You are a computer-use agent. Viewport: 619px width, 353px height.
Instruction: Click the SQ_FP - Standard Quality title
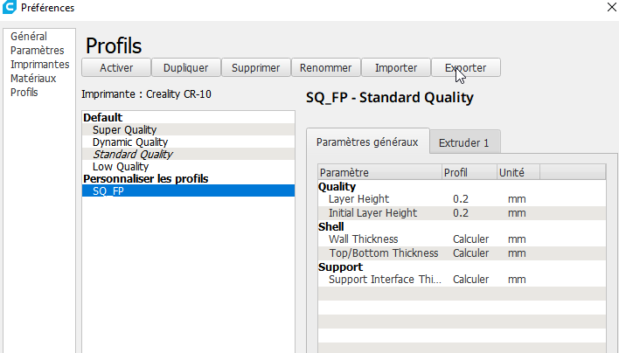(x=390, y=97)
